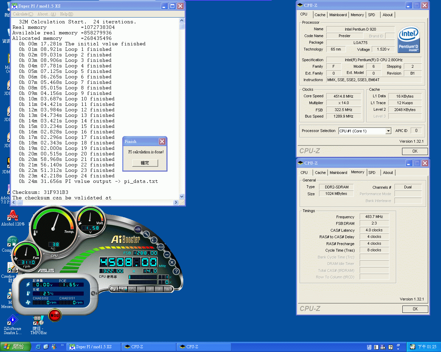Click Checksum 31F931B3 line in Super PI

40,192
